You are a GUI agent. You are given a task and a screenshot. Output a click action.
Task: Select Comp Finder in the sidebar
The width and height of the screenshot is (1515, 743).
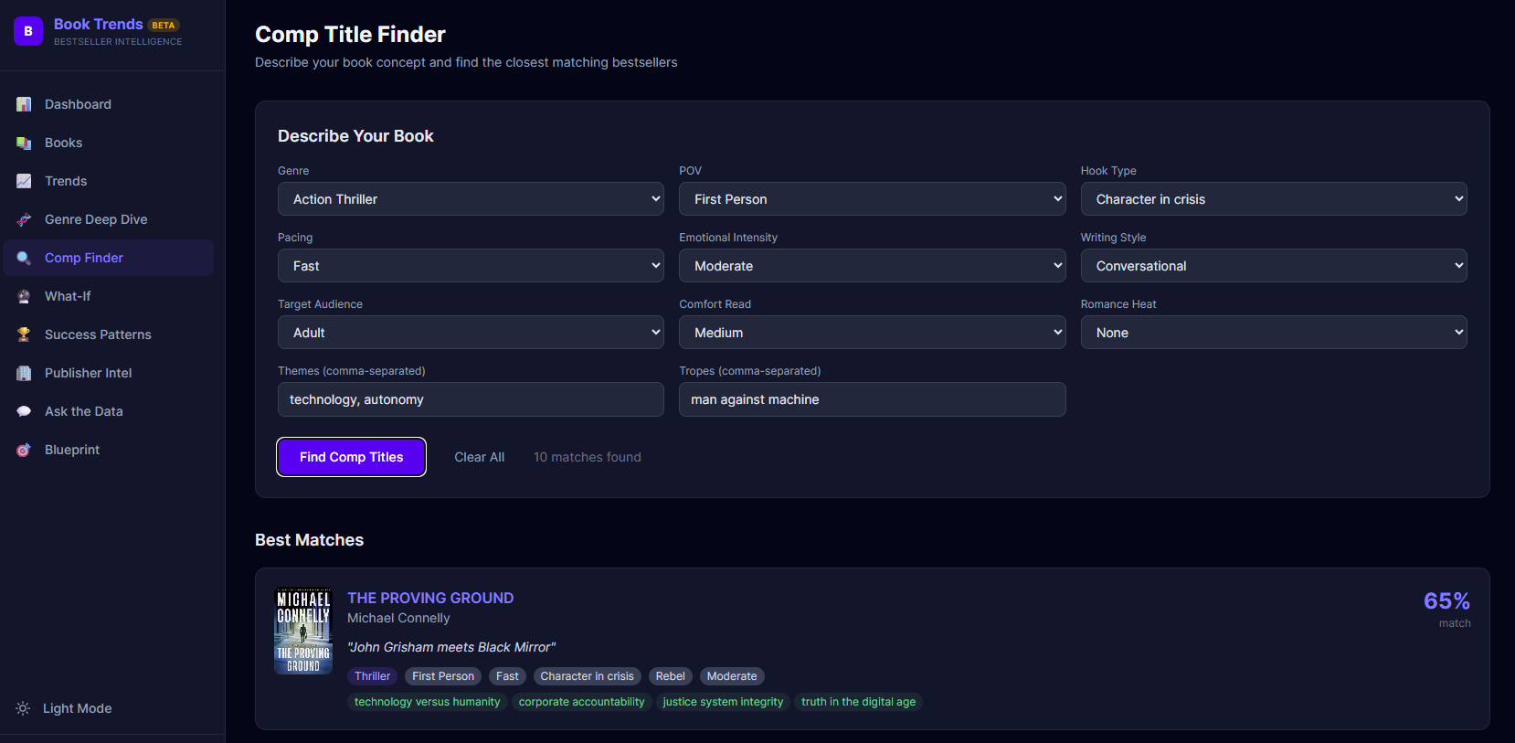click(109, 258)
